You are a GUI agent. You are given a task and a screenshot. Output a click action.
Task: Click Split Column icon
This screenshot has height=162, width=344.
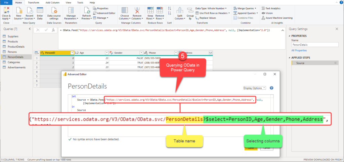(180, 10)
